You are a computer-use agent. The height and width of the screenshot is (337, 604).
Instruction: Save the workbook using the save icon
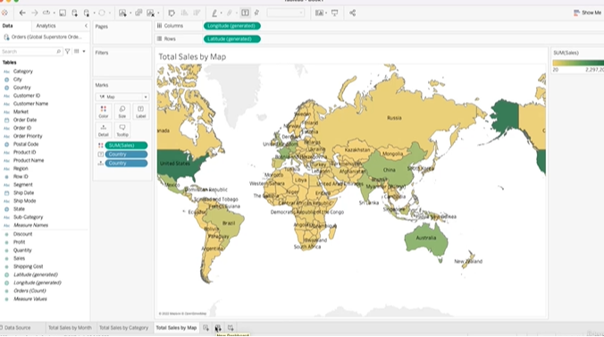(x=63, y=13)
